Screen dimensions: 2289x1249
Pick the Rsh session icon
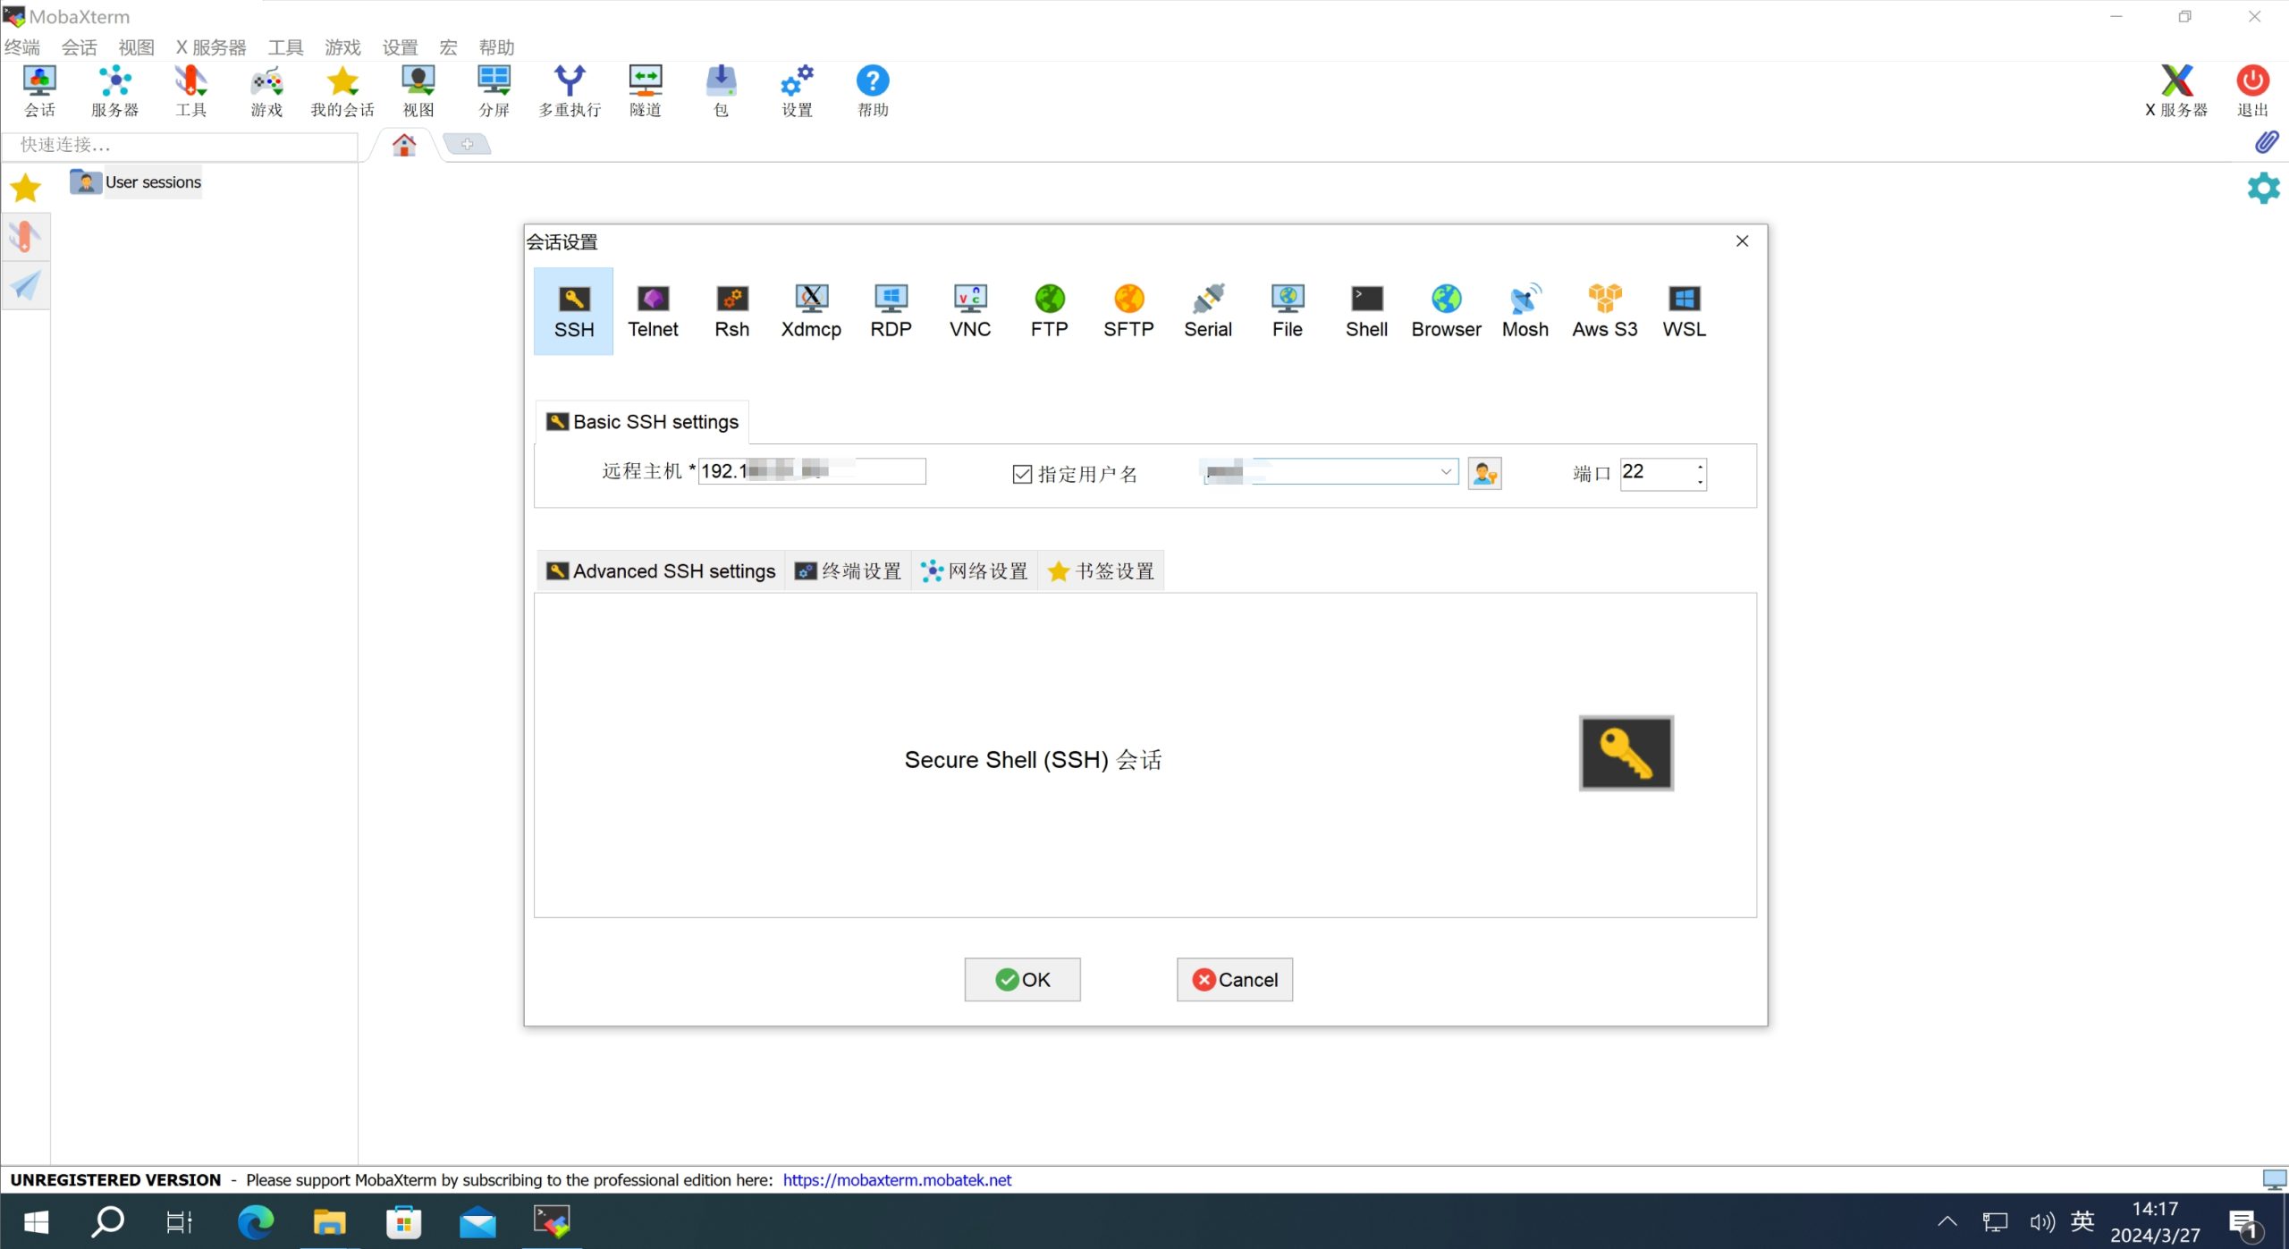point(731,311)
